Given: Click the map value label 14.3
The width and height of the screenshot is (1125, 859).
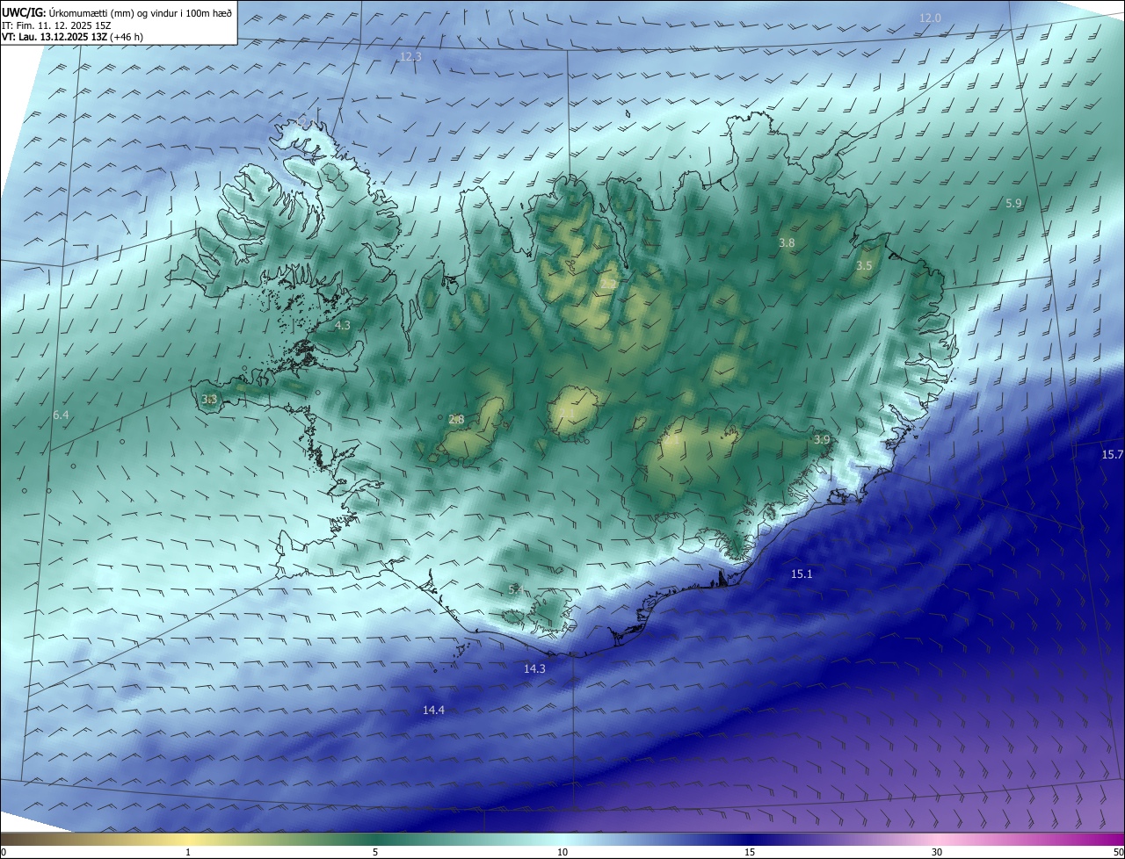Looking at the screenshot, I should 534,668.
